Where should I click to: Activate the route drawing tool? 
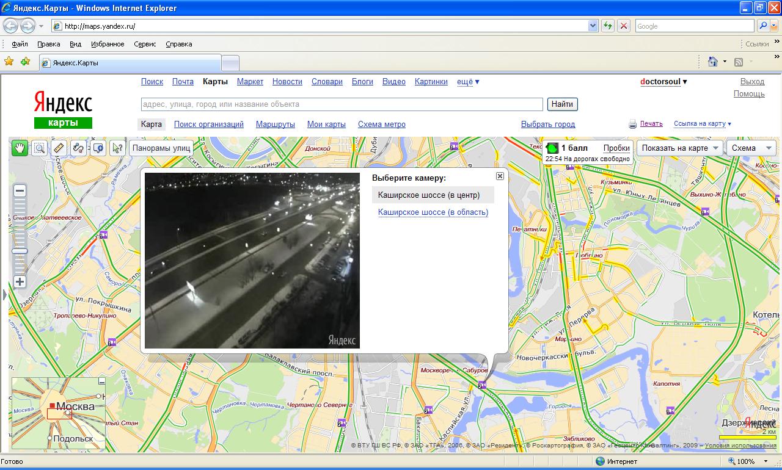coord(79,148)
